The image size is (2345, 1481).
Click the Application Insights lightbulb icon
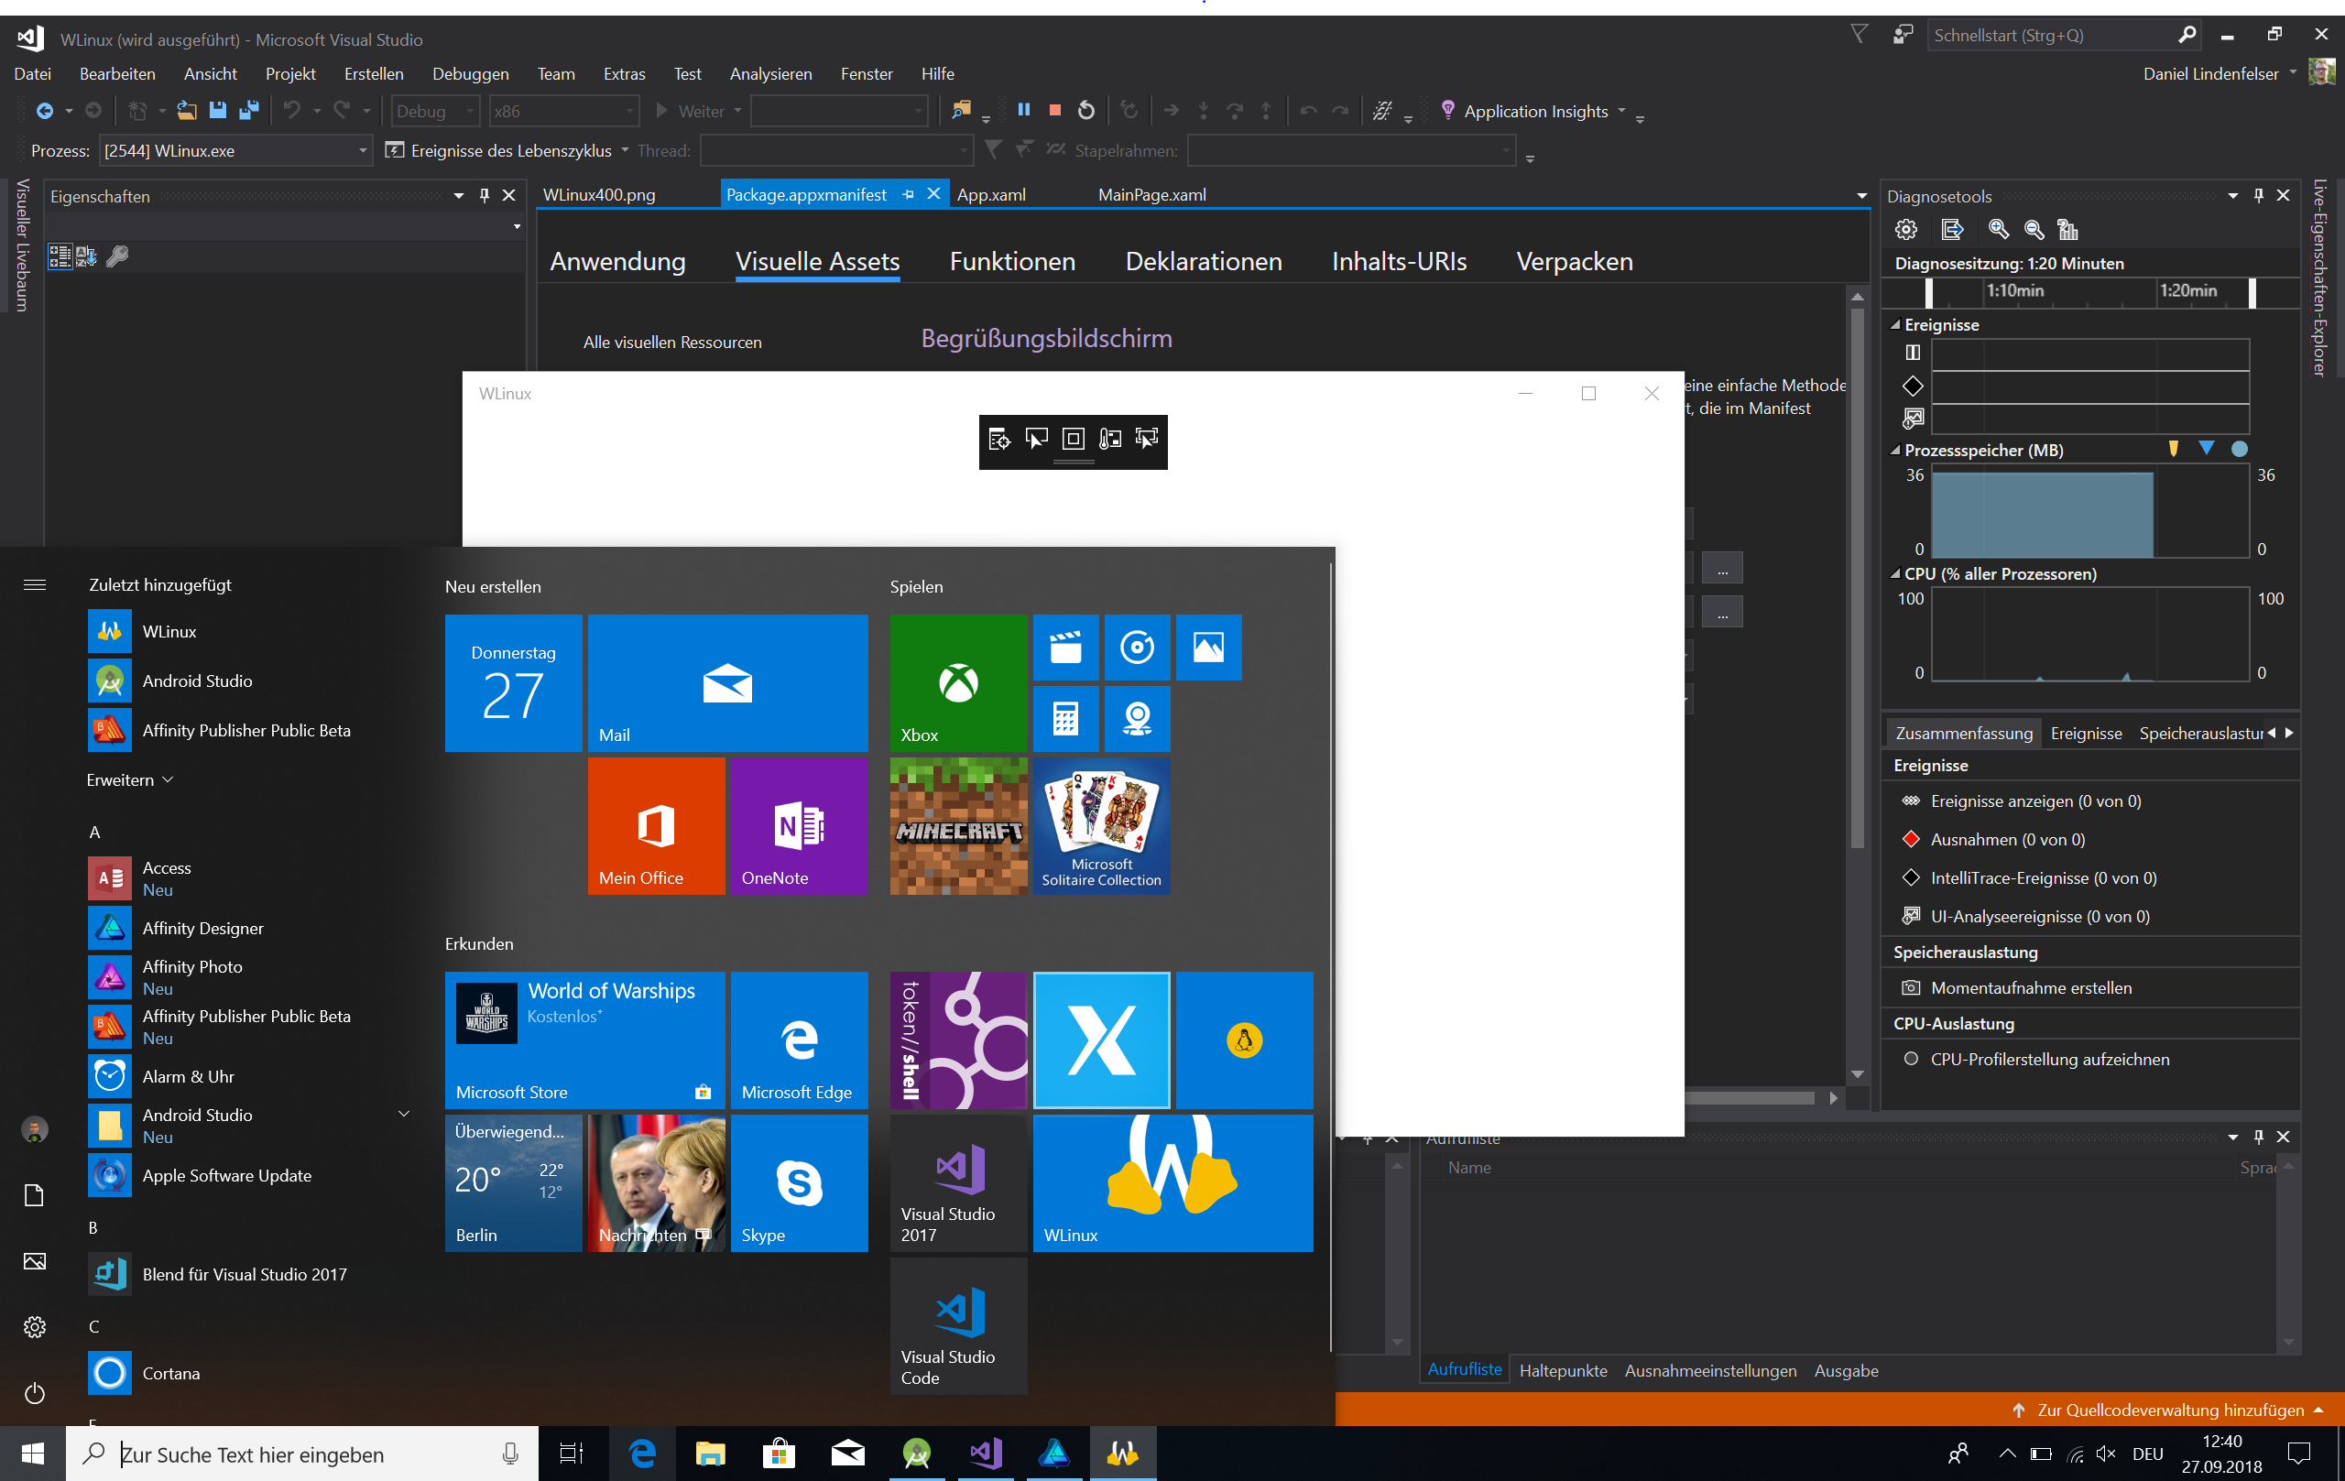(1447, 110)
